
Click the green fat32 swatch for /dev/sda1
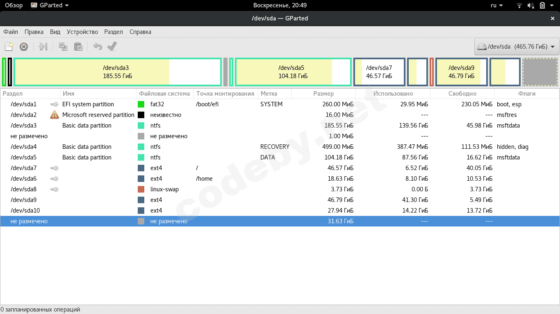pyautogui.click(x=141, y=104)
